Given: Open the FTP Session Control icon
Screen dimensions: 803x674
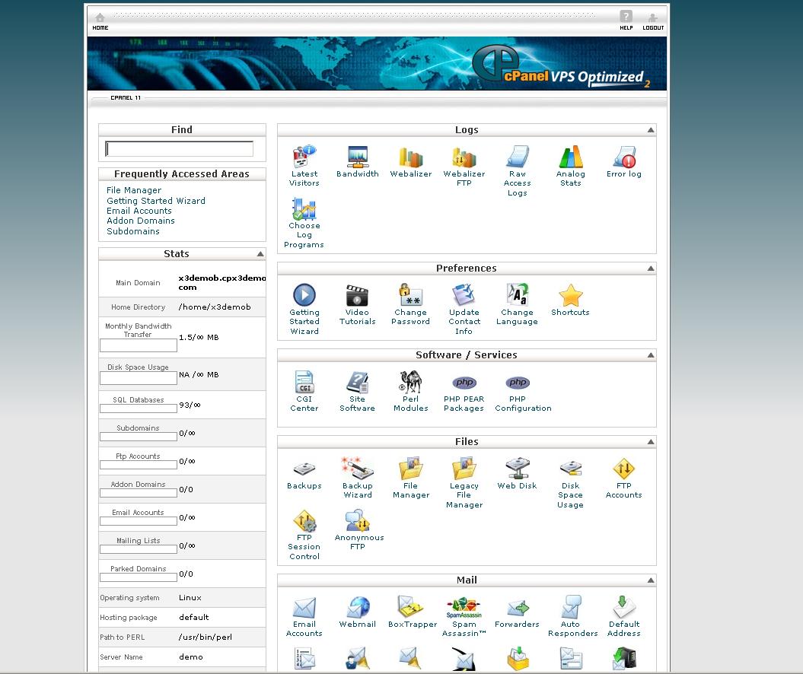Looking at the screenshot, I should 304,520.
